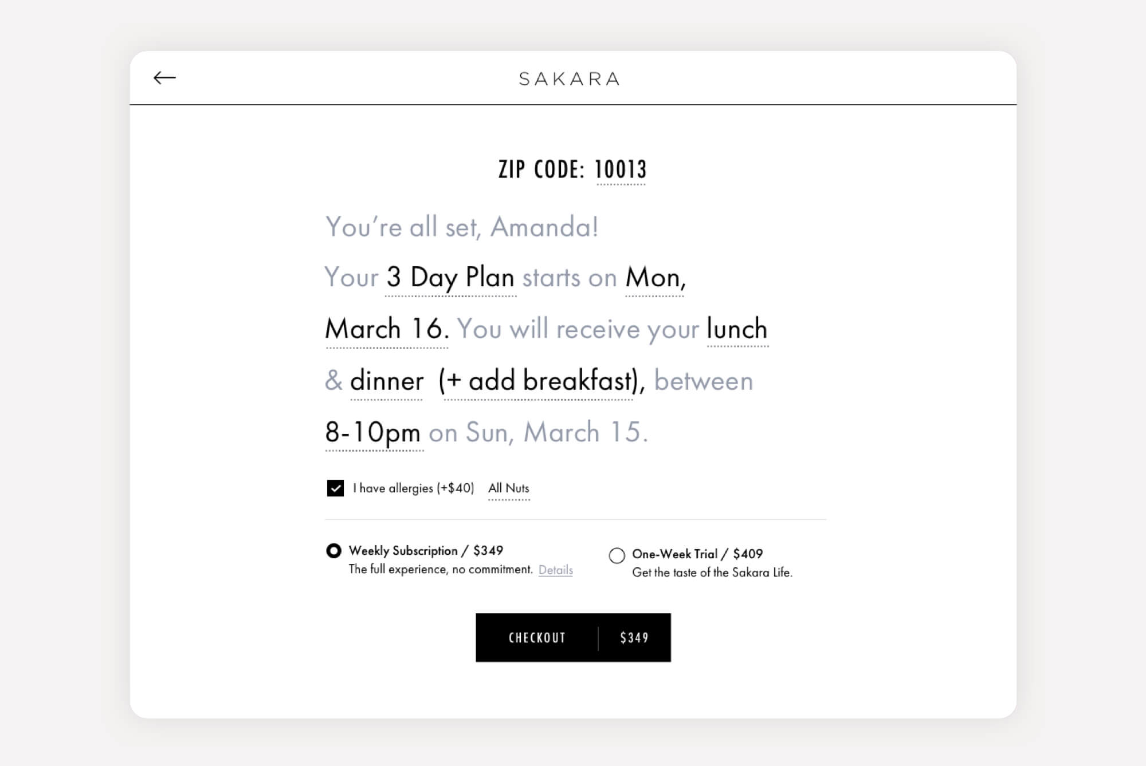1146x766 pixels.
Task: Click the back arrow icon
Action: pos(164,78)
